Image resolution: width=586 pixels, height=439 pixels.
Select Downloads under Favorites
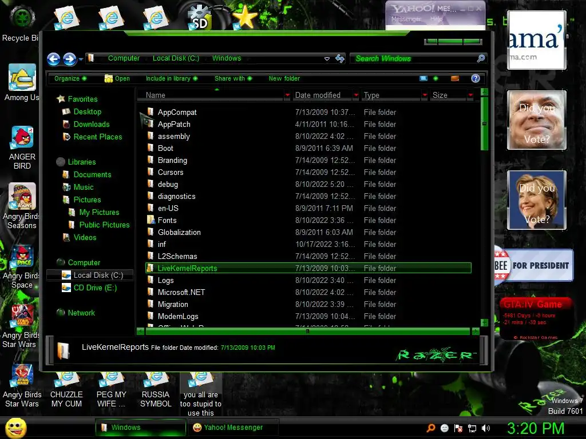(x=91, y=124)
